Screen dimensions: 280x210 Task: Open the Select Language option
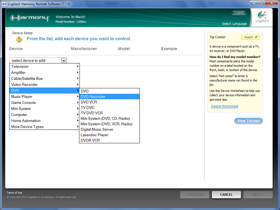pos(234,24)
